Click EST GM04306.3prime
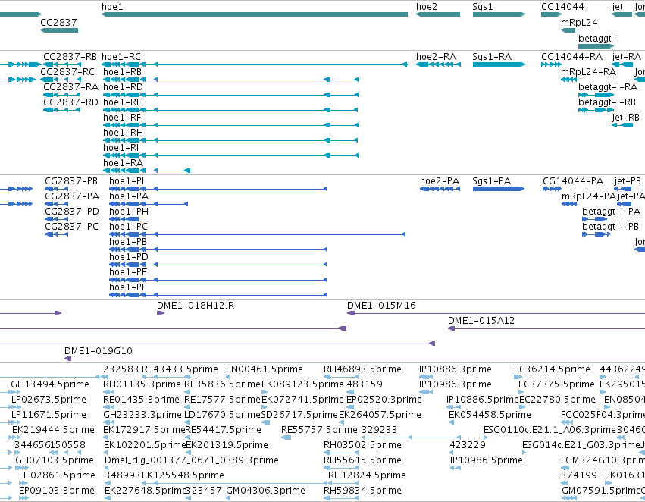The image size is (645, 502). pyautogui.click(x=266, y=491)
